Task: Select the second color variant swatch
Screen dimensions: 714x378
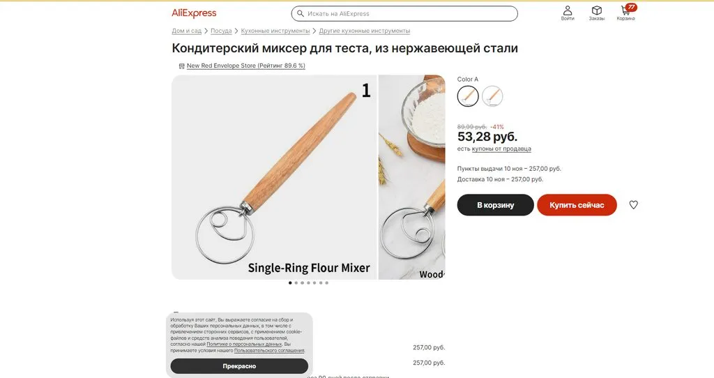Action: pos(492,96)
